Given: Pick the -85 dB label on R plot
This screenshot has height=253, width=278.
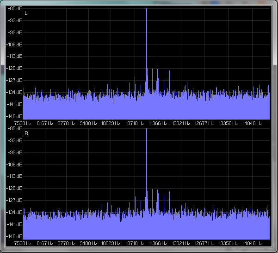Looking at the screenshot, I should point(15,128).
